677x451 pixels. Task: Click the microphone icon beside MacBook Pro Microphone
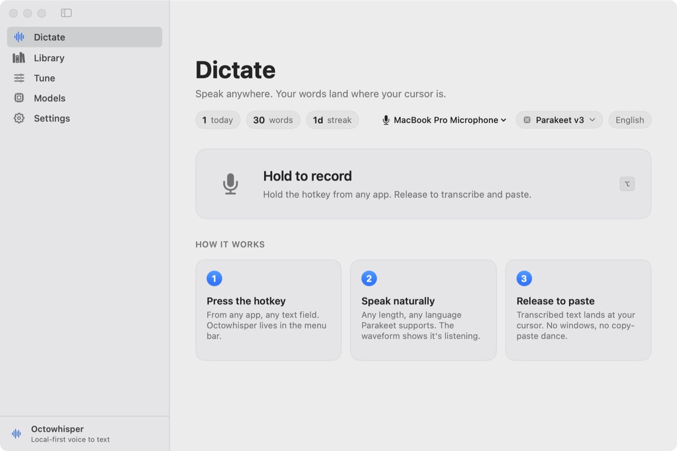(x=386, y=120)
